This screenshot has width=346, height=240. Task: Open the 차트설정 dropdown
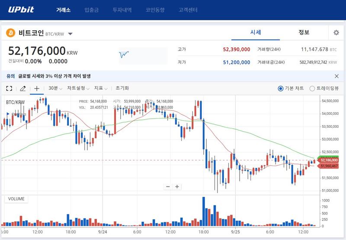[78, 88]
